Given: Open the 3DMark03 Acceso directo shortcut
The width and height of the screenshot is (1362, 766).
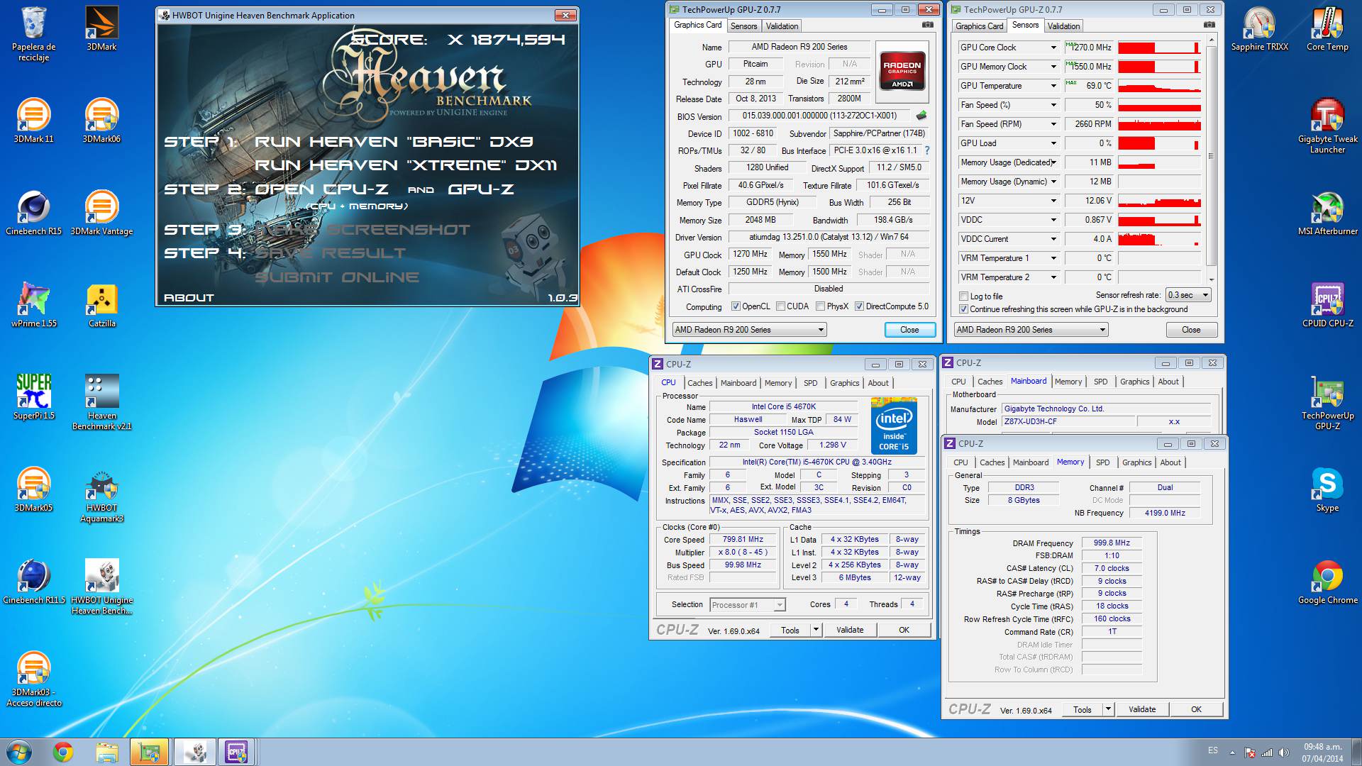Looking at the screenshot, I should (33, 679).
